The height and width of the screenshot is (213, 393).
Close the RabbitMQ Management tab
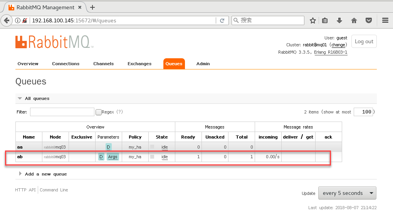click(x=80, y=7)
